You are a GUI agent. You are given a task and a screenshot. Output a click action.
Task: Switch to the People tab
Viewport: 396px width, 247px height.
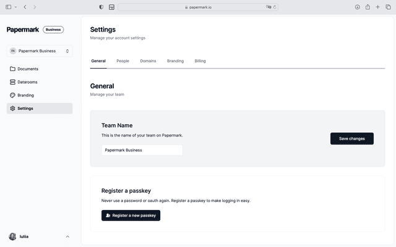[x=123, y=61]
